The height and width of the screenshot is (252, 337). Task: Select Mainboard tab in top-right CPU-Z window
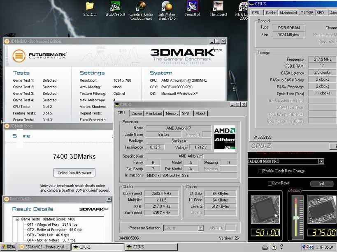point(288,13)
